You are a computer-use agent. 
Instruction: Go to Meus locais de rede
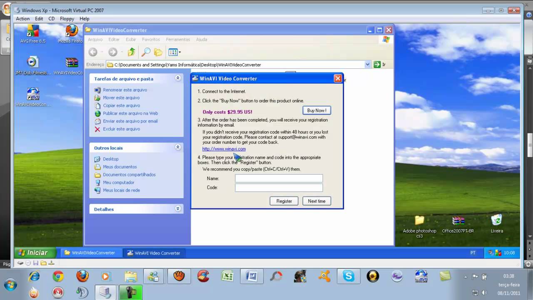point(122,190)
